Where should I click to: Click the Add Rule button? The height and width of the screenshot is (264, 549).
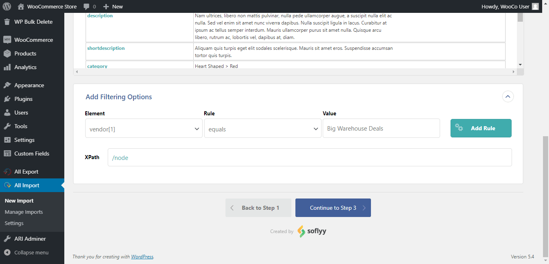(481, 128)
